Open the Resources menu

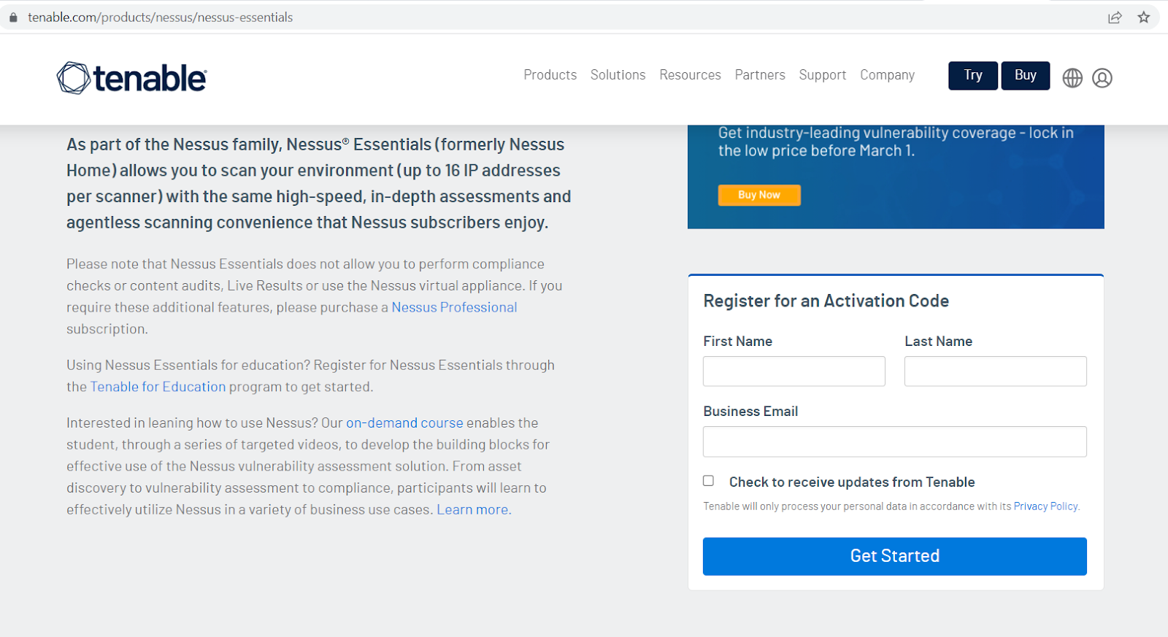pyautogui.click(x=690, y=75)
